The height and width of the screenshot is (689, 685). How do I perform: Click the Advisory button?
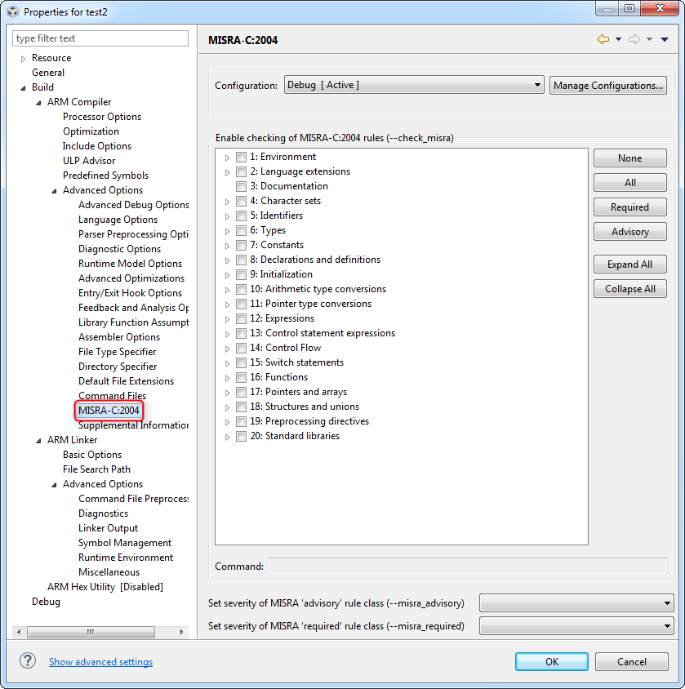coord(629,232)
